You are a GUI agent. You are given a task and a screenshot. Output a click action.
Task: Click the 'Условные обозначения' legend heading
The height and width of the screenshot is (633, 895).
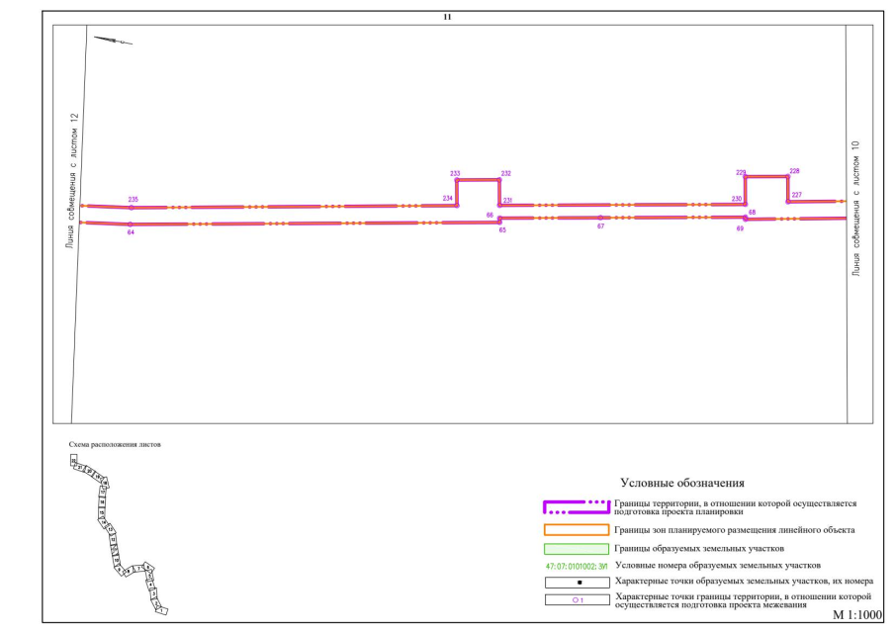[681, 483]
